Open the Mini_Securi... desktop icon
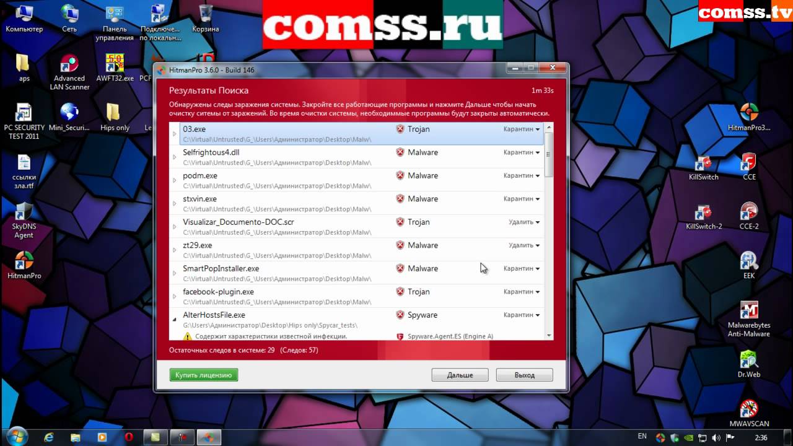This screenshot has width=793, height=446. pos(69,117)
